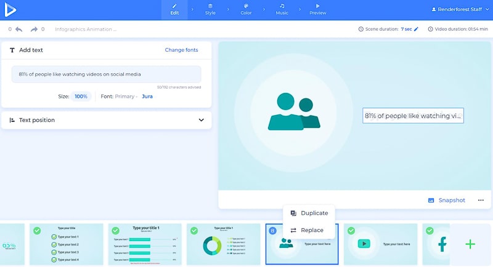This screenshot has height=267, width=493.
Task: Click the text input containing 81% statistic
Action: click(106, 74)
